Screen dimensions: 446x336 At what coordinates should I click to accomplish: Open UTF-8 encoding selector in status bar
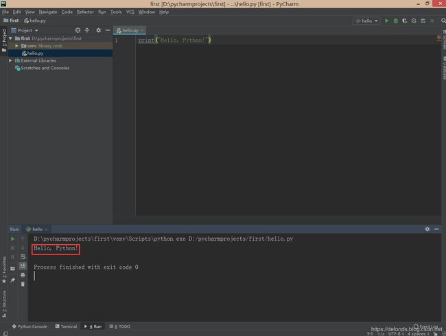click(396, 334)
